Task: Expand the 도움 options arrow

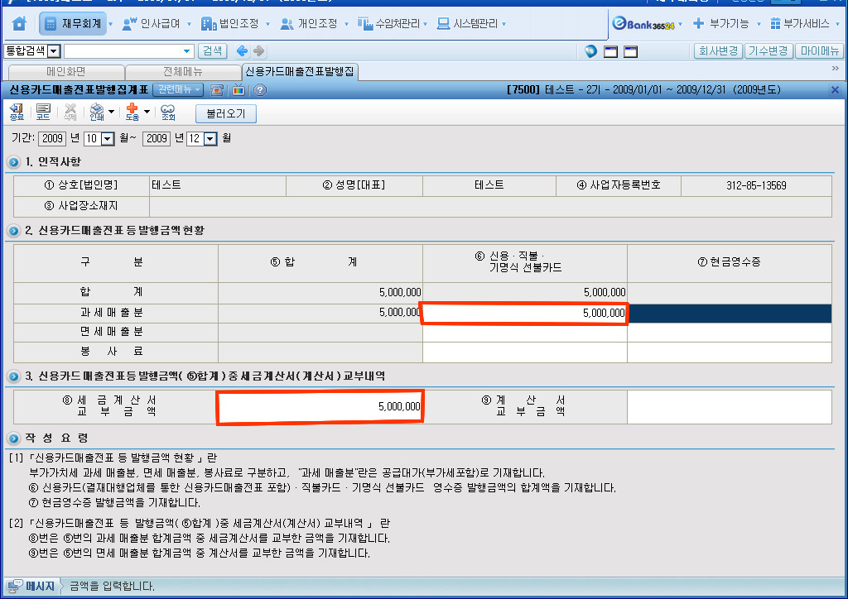Action: [x=147, y=112]
